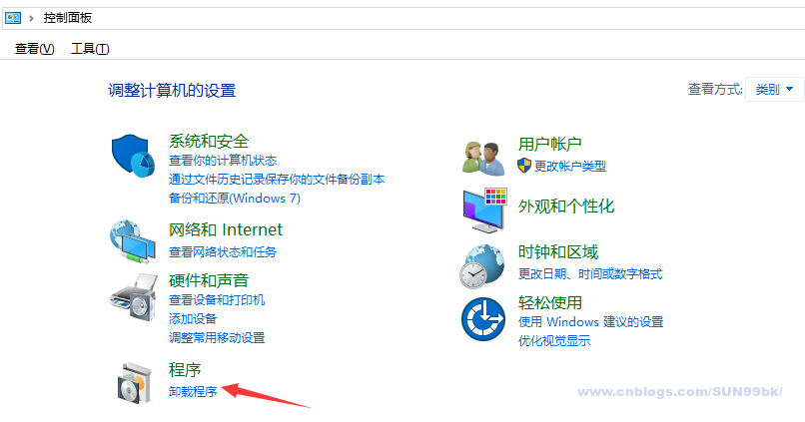This screenshot has height=422, width=805.
Task: Click 控制面板 in the address bar
Action: pos(68,18)
